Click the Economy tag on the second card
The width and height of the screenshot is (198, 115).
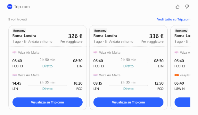click(100, 31)
